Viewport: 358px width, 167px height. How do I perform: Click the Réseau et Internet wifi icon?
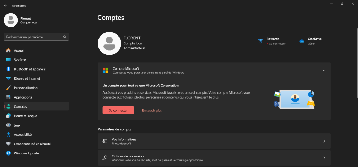pyautogui.click(x=9, y=78)
